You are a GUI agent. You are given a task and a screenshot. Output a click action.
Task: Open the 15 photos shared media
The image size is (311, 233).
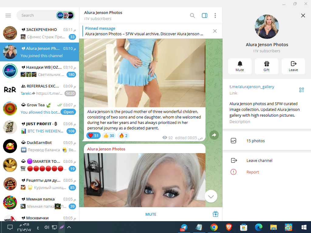[267, 141]
